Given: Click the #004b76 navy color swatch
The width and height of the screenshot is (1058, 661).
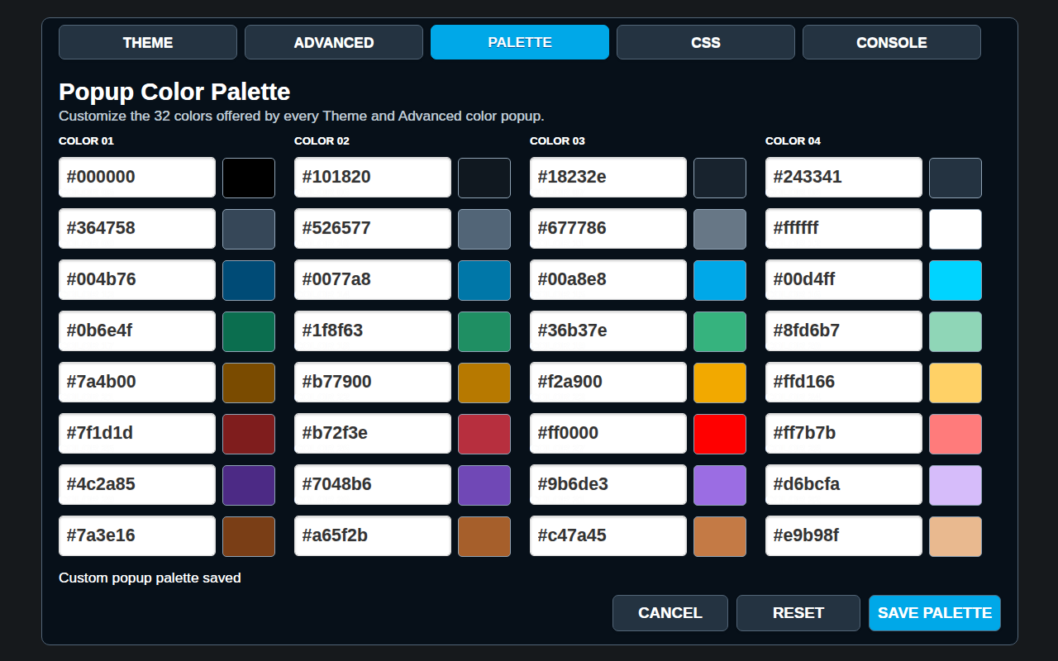Looking at the screenshot, I should point(249,280).
